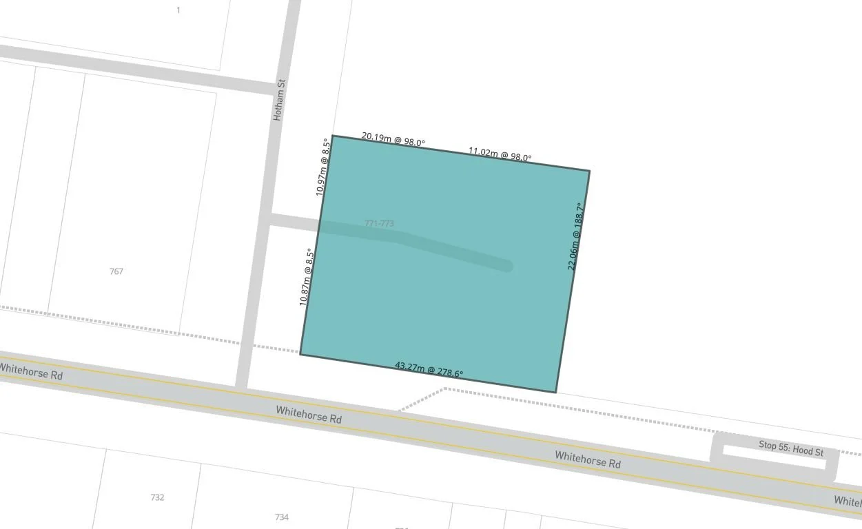Select the parcel numbered 767
This screenshot has height=529, width=862.
(x=116, y=271)
